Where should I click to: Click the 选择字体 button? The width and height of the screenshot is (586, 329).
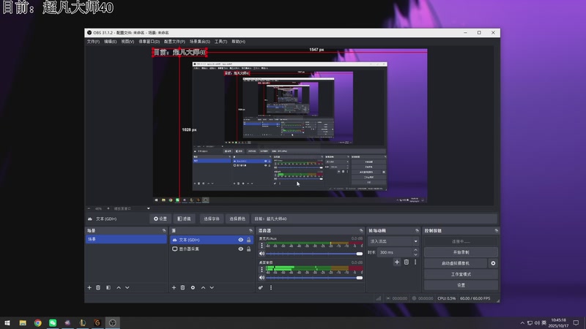click(x=212, y=219)
